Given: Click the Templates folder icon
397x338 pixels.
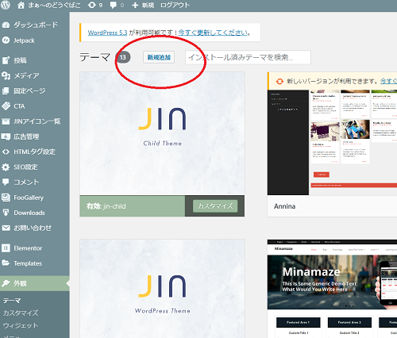Looking at the screenshot, I should [x=6, y=263].
